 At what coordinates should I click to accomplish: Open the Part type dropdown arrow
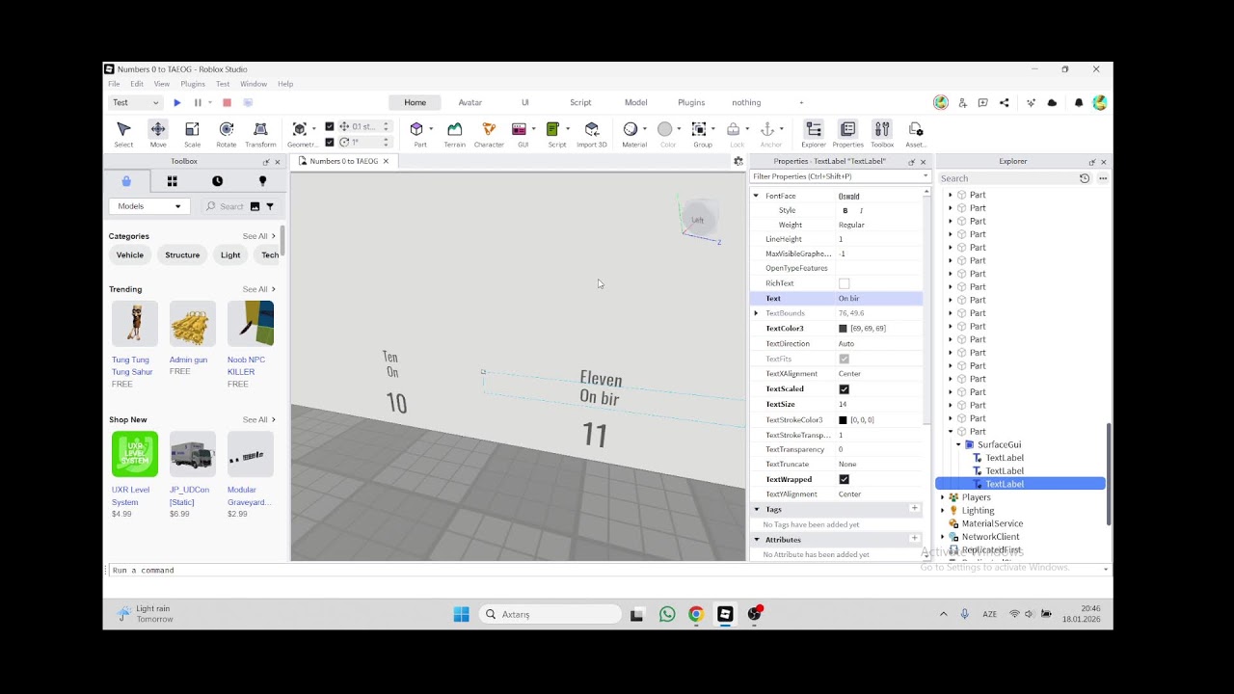pyautogui.click(x=431, y=129)
